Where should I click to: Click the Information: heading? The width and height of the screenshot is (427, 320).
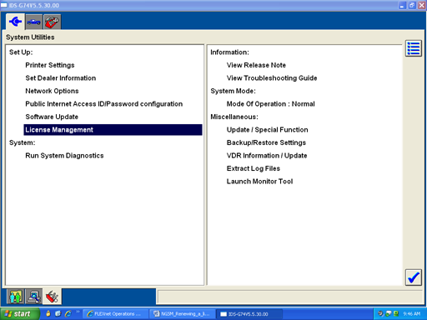tap(229, 52)
